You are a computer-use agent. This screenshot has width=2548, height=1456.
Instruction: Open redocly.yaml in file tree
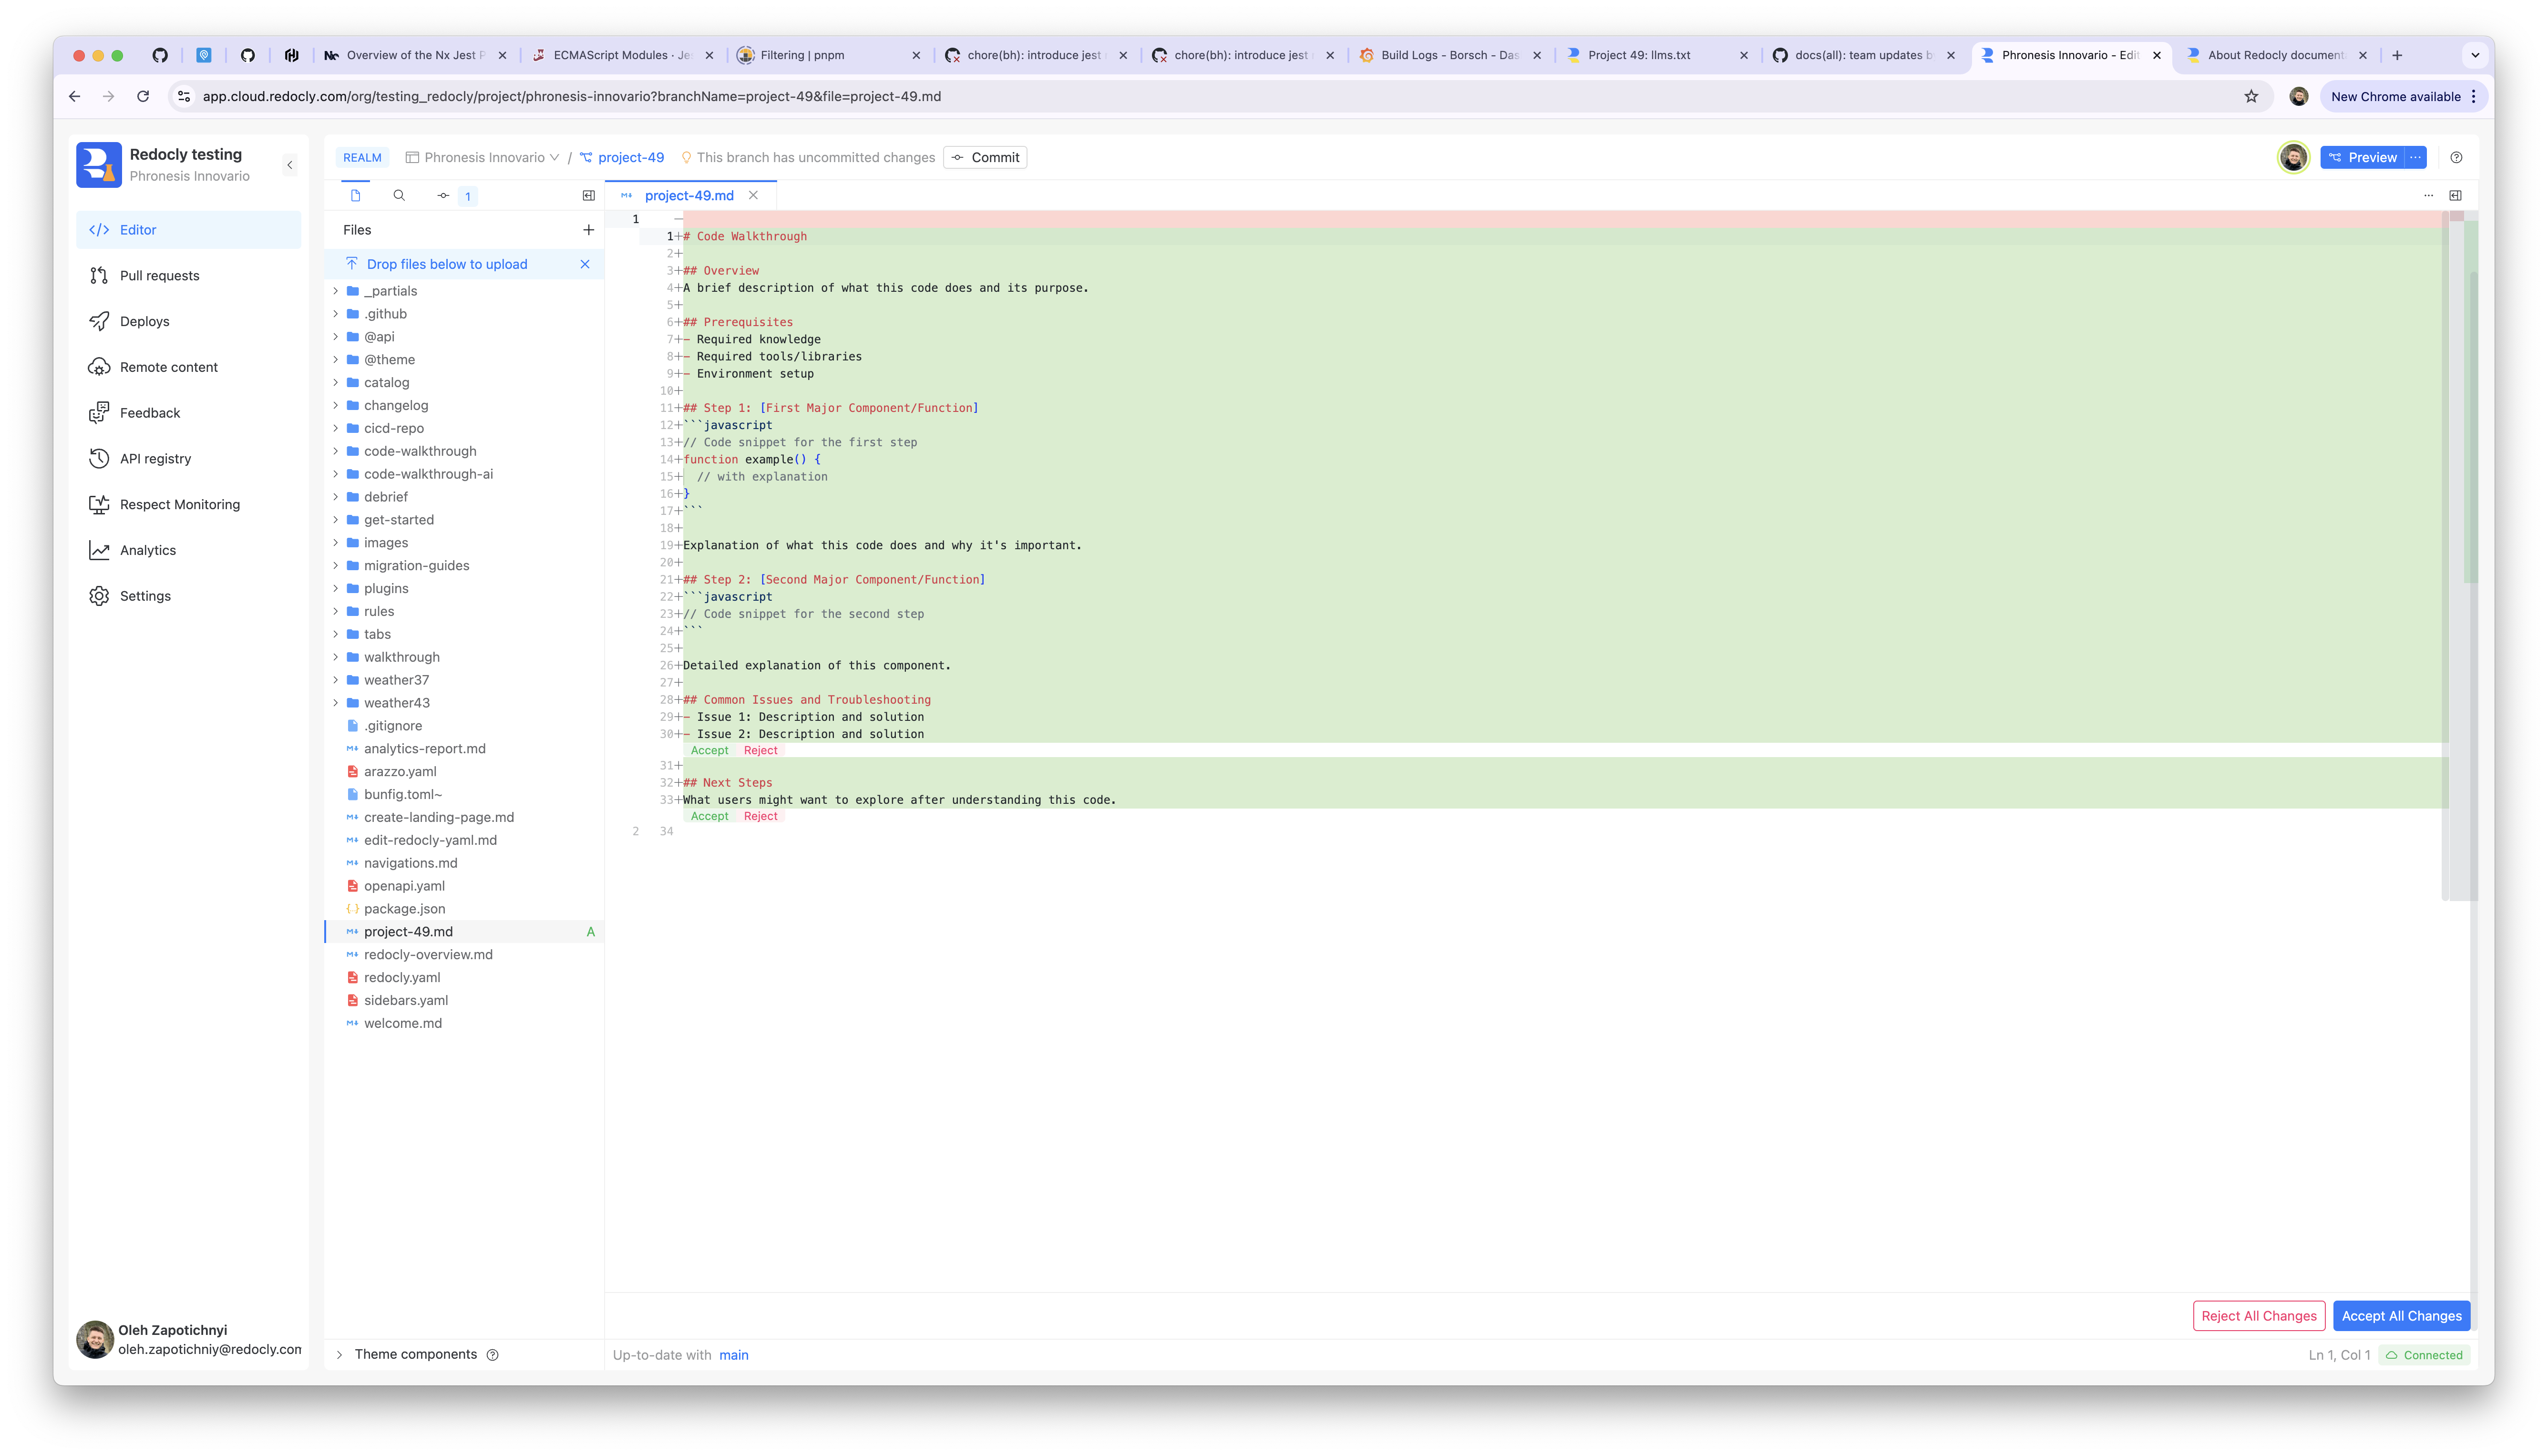[x=402, y=978]
